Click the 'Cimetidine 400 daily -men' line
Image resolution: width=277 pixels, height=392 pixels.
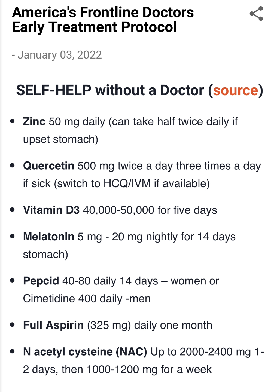pyautogui.click(x=87, y=299)
